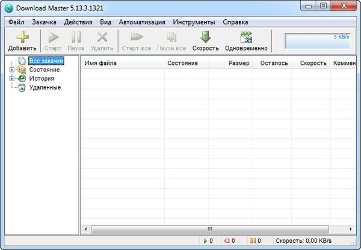The image size is (361, 250).
Task: Sort by Имя файла column header
Action: pyautogui.click(x=123, y=63)
